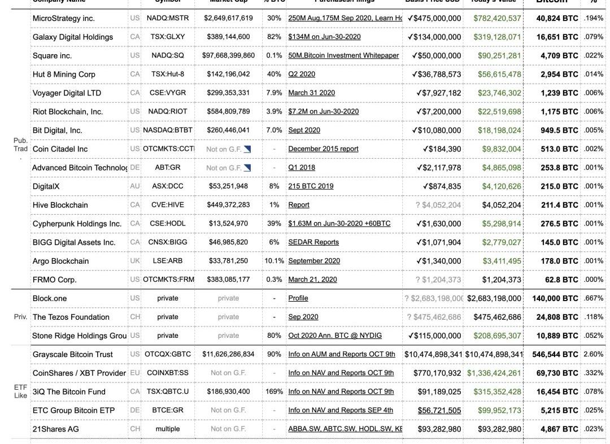Viewport: 610px width, 444px height.
Task: Click the '546,544 BTC' holdings value
Action: point(555,355)
